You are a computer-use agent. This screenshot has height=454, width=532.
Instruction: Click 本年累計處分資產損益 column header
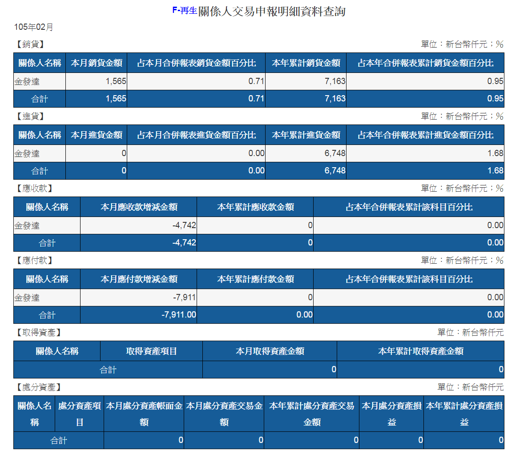click(464, 414)
